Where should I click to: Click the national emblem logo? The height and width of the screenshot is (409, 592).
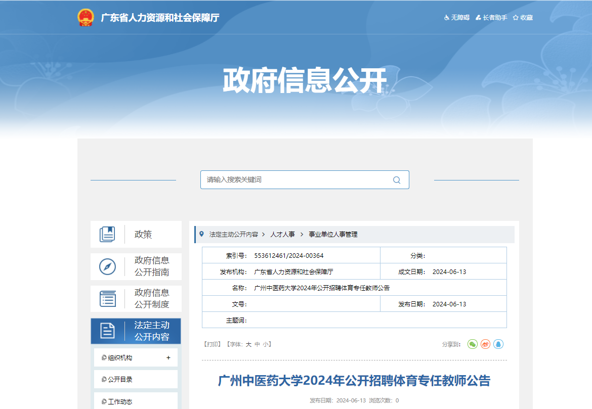pyautogui.click(x=86, y=17)
